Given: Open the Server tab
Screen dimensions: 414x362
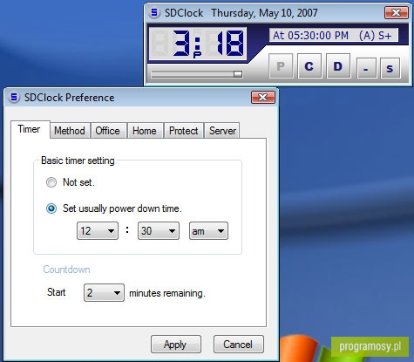Looking at the screenshot, I should pyautogui.click(x=222, y=131).
